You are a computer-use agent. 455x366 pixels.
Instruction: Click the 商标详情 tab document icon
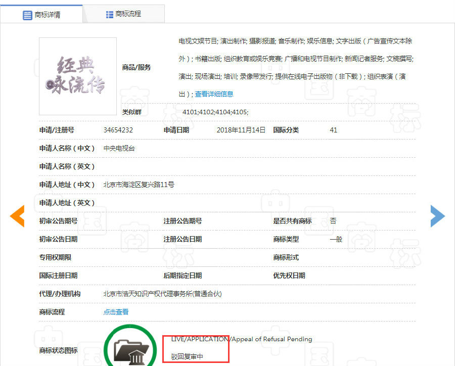(27, 15)
